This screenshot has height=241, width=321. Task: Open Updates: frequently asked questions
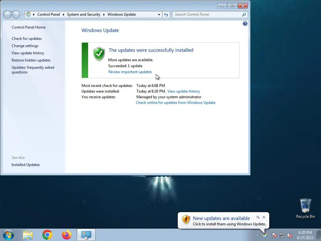[x=33, y=70]
